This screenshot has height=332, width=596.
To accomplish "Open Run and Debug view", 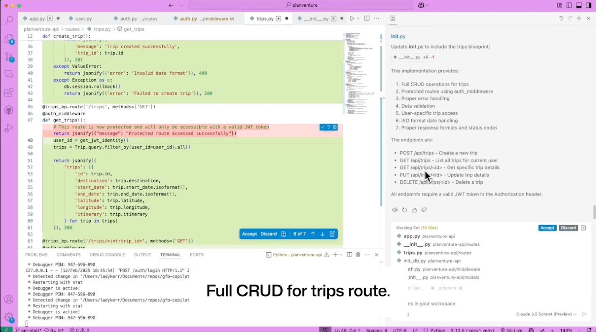I will (9, 129).
